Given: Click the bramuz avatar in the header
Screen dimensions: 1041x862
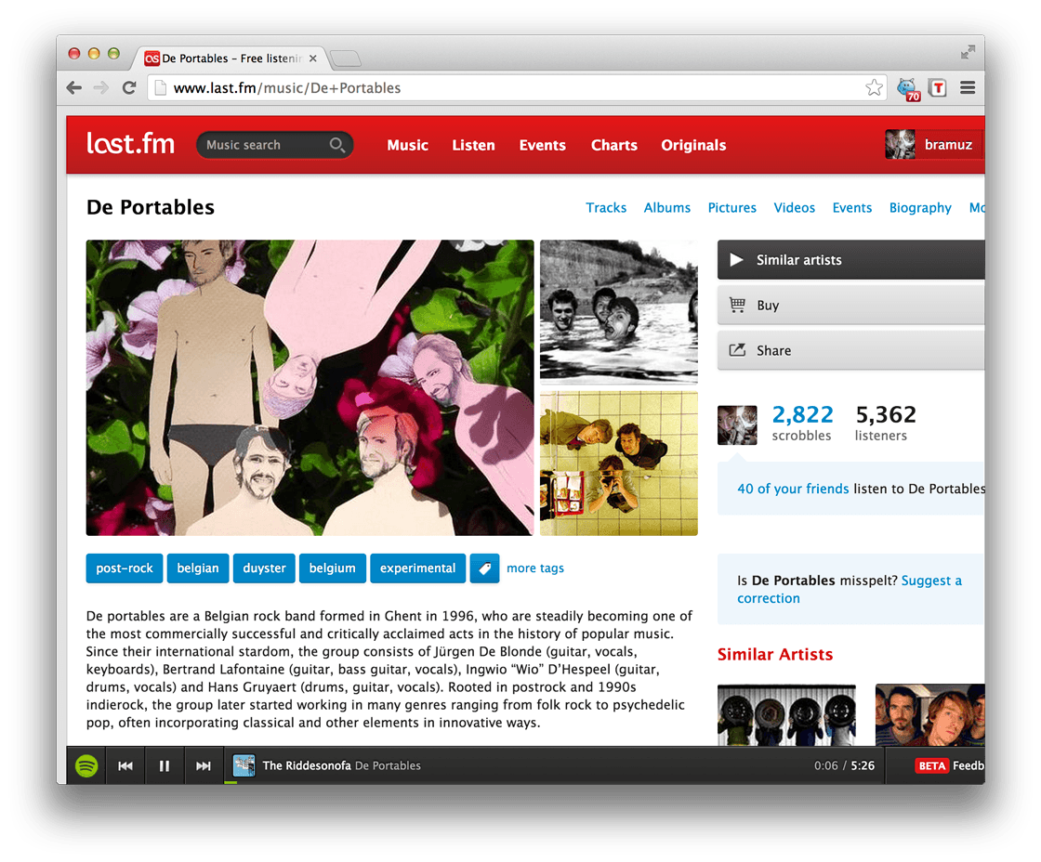Looking at the screenshot, I should point(901,145).
